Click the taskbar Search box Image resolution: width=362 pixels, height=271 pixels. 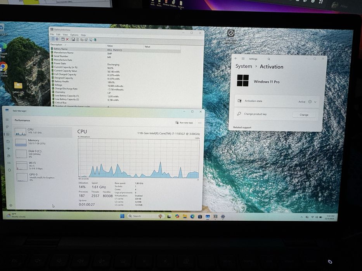146,216
